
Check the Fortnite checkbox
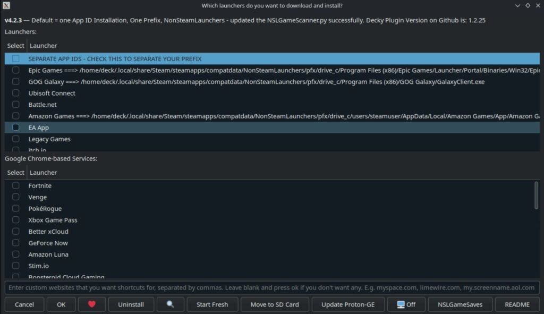15,185
